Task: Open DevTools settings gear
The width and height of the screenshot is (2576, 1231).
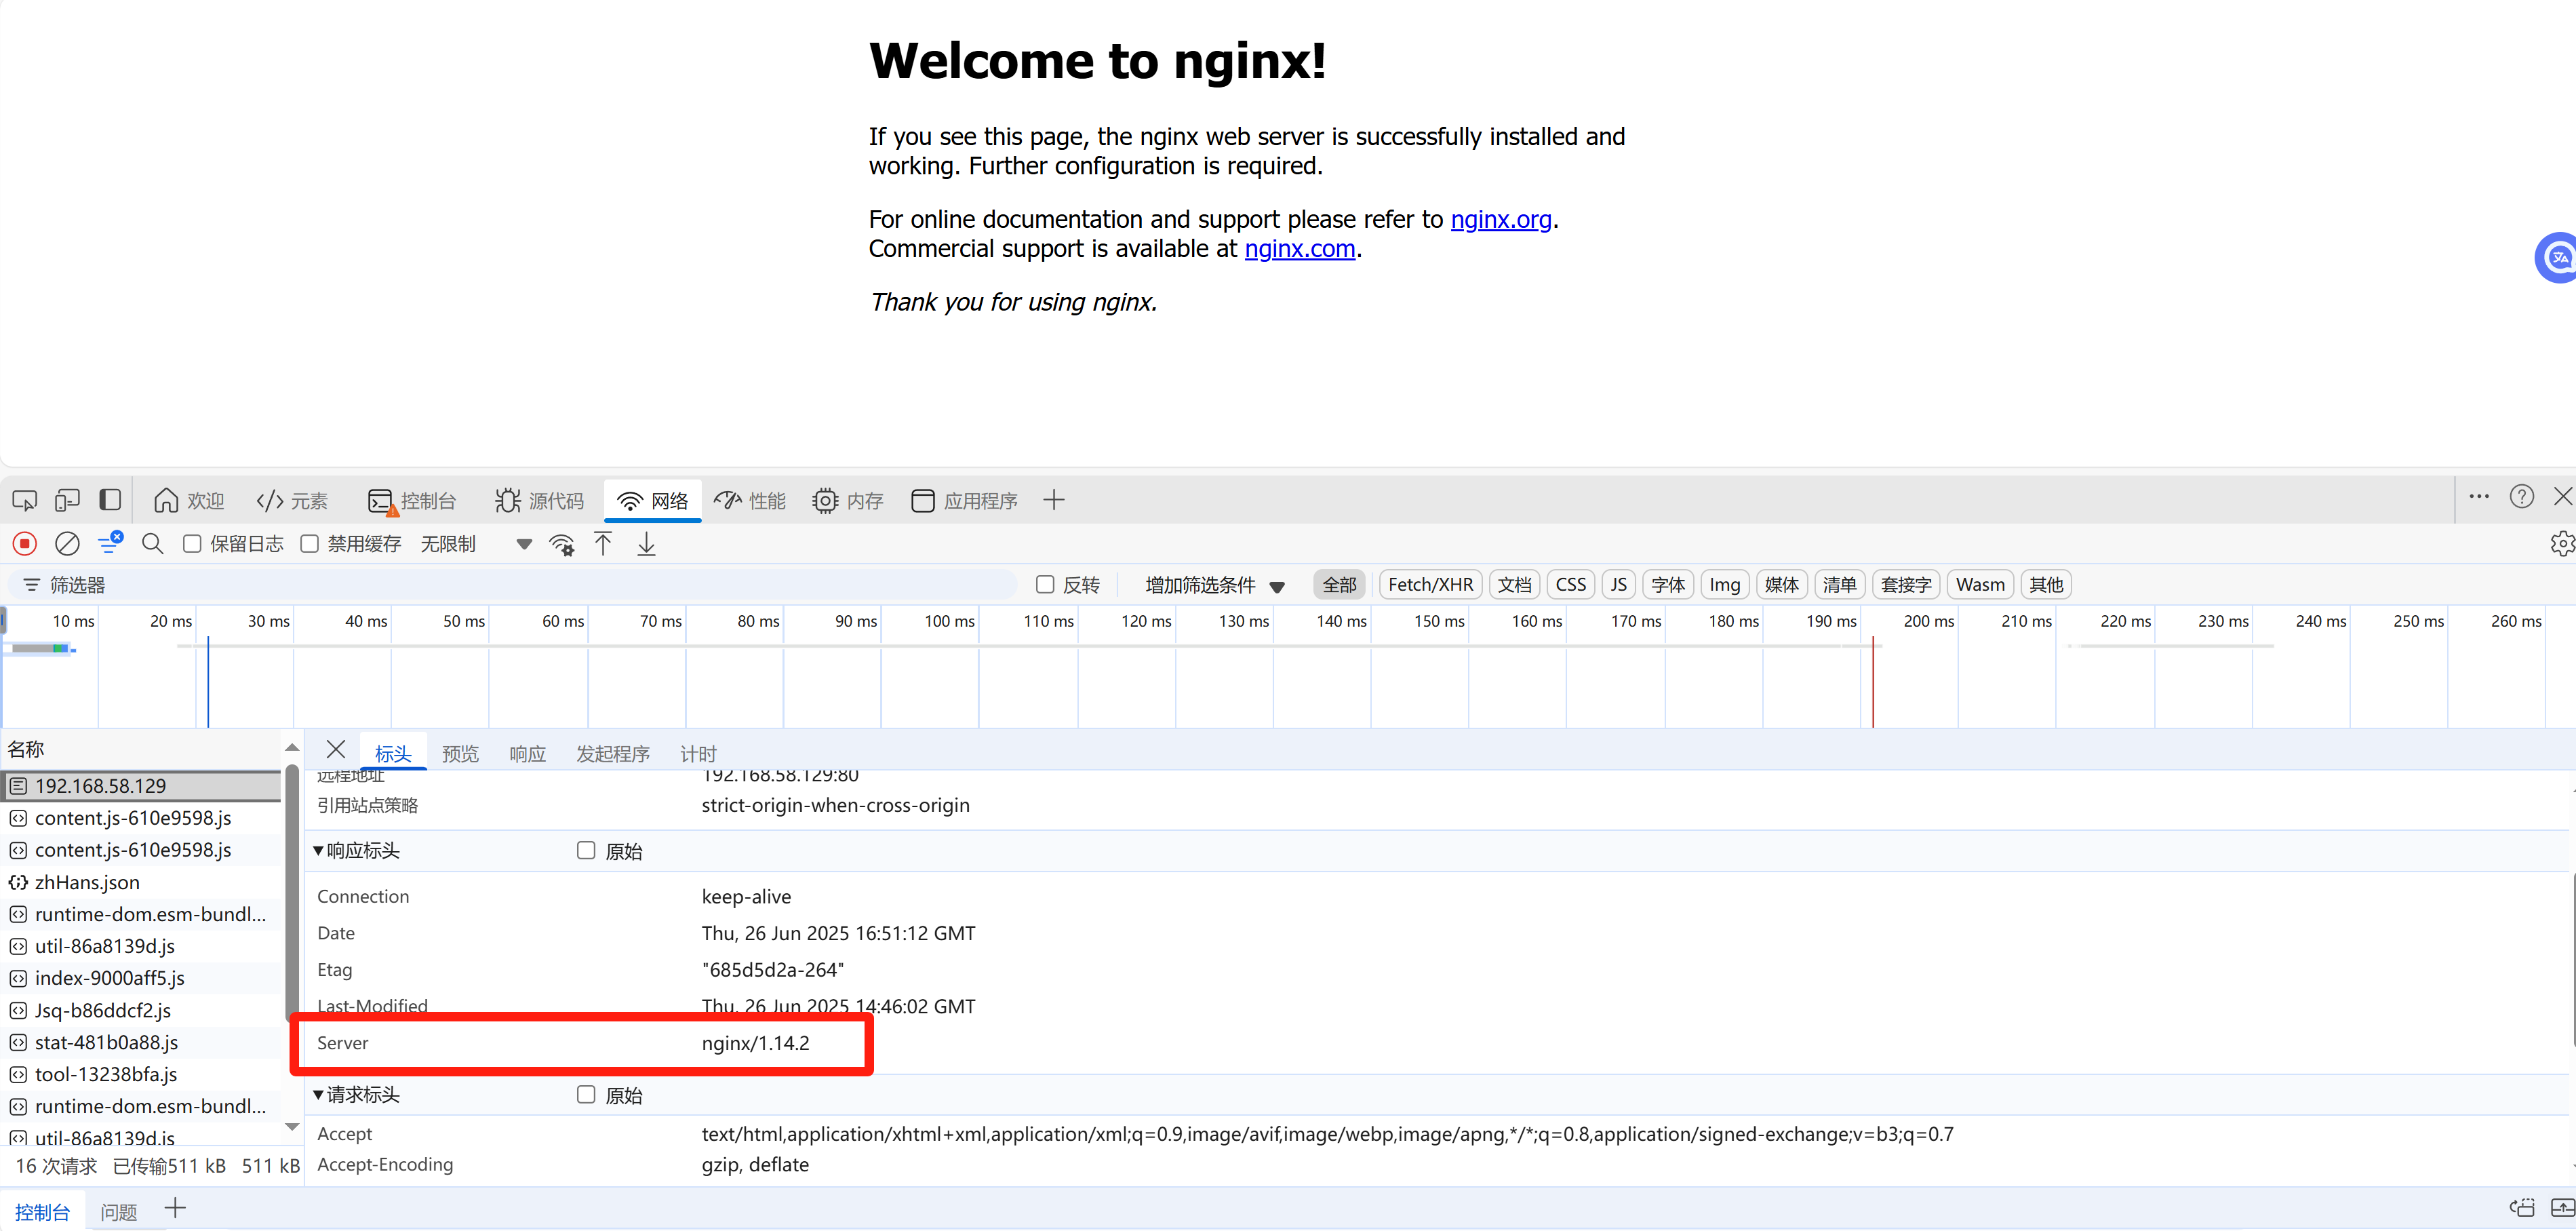Action: click(x=2562, y=543)
